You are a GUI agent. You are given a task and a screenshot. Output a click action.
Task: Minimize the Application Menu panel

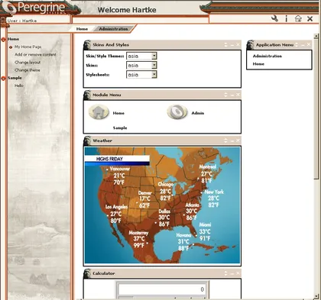click(x=303, y=45)
